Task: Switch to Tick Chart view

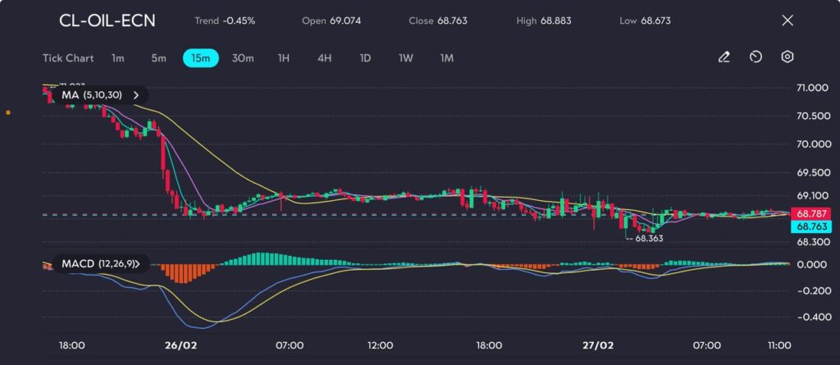Action: click(x=68, y=58)
